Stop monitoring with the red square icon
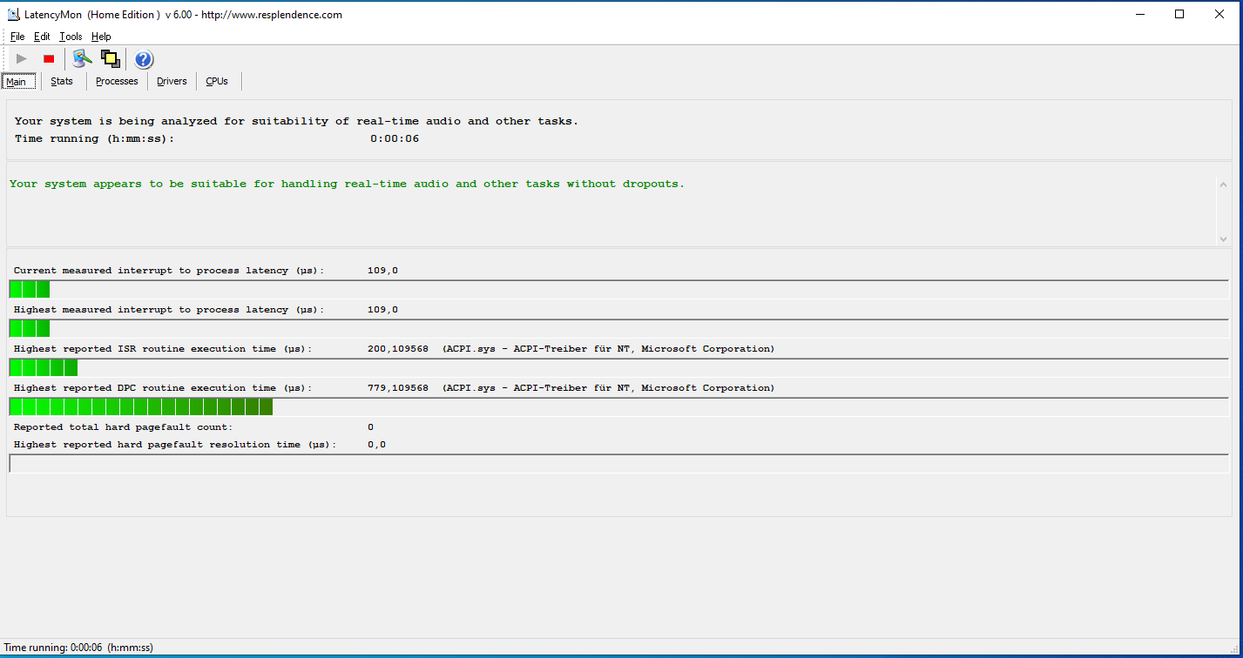Viewport: 1243px width, 658px height. pyautogui.click(x=49, y=59)
